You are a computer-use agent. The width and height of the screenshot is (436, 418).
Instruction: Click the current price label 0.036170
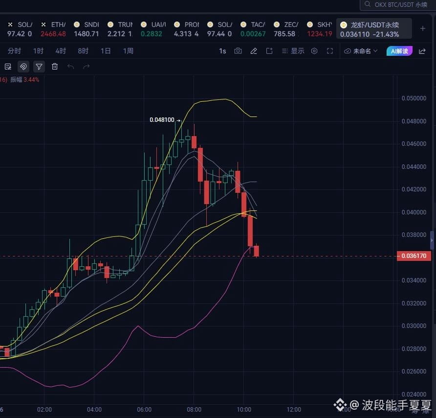click(414, 255)
